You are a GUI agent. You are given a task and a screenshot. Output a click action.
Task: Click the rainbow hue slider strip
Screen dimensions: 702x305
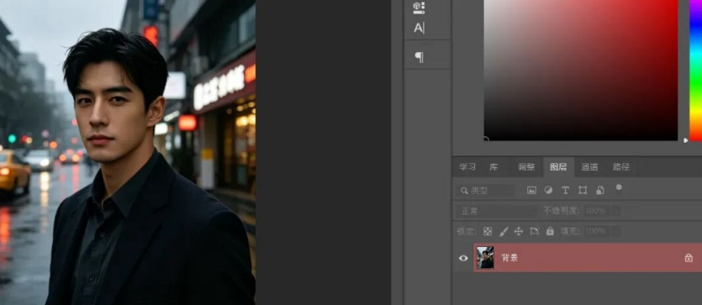[695, 71]
